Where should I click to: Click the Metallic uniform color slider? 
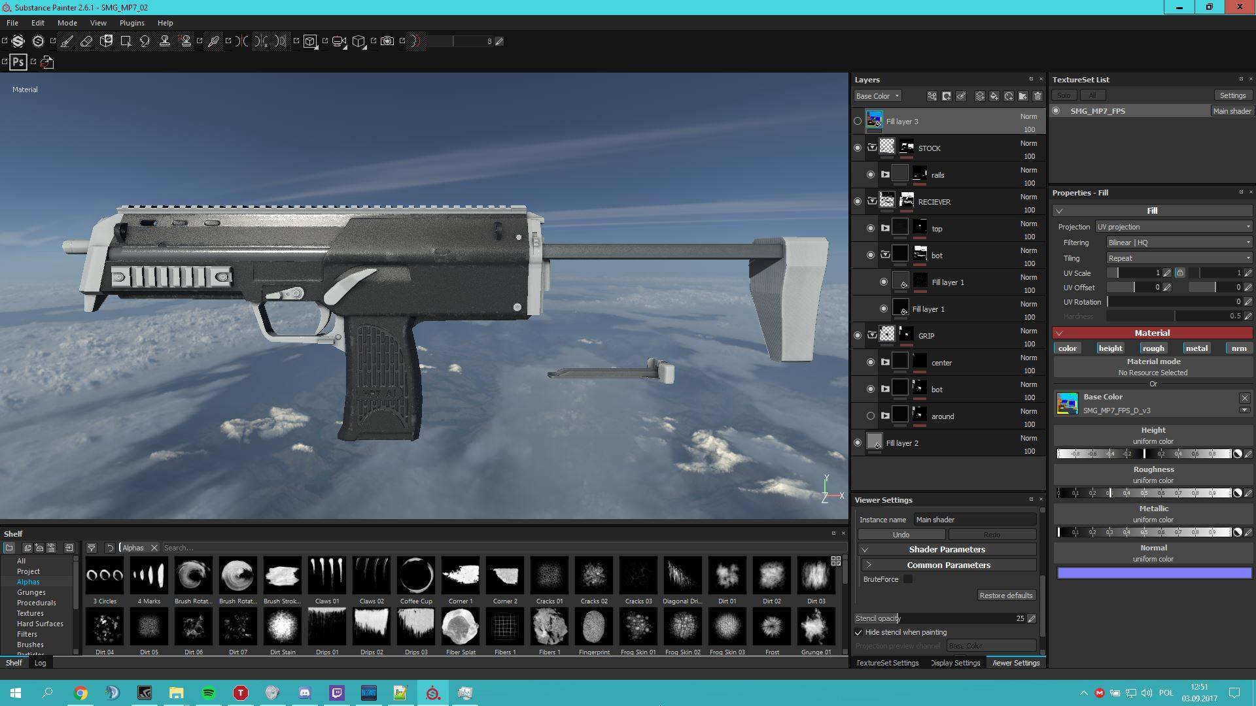coord(1144,532)
